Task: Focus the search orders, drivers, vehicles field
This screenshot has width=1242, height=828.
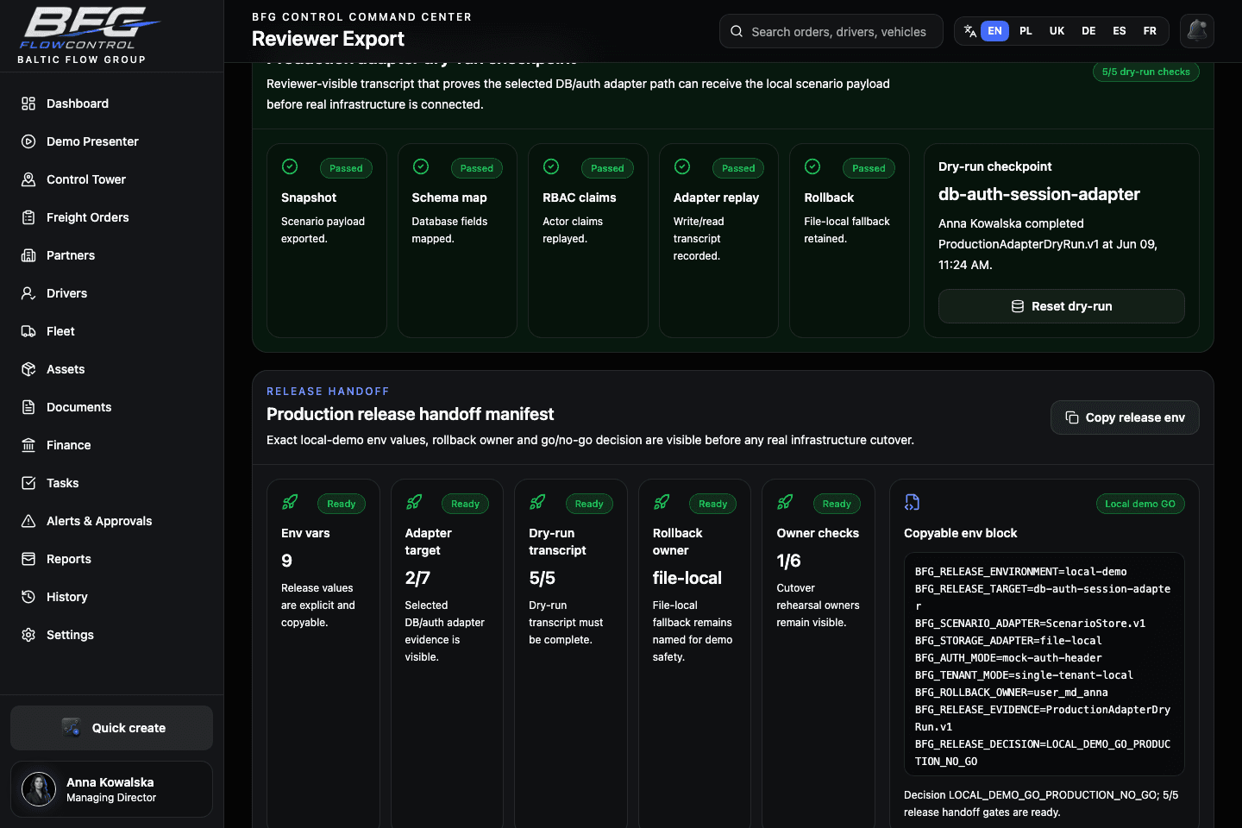Action: [x=831, y=31]
